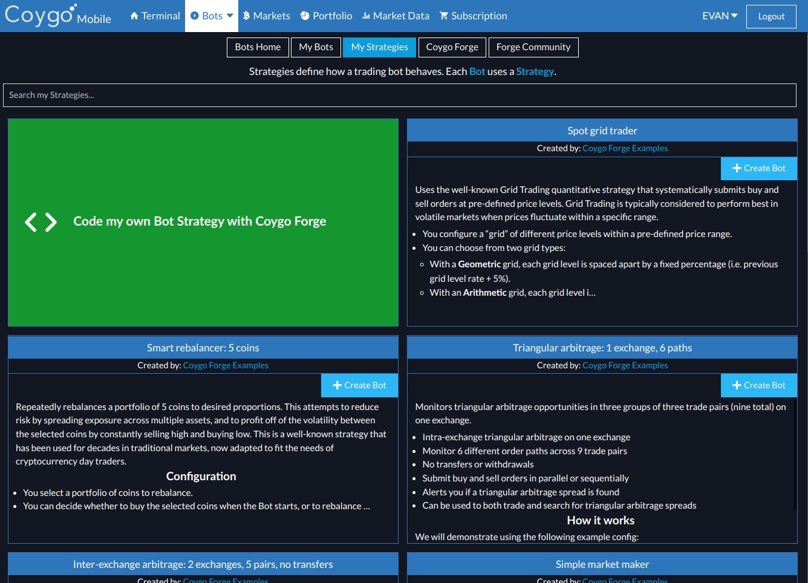The height and width of the screenshot is (583, 808).
Task: Switch to the Bots Home tab
Action: (x=258, y=47)
